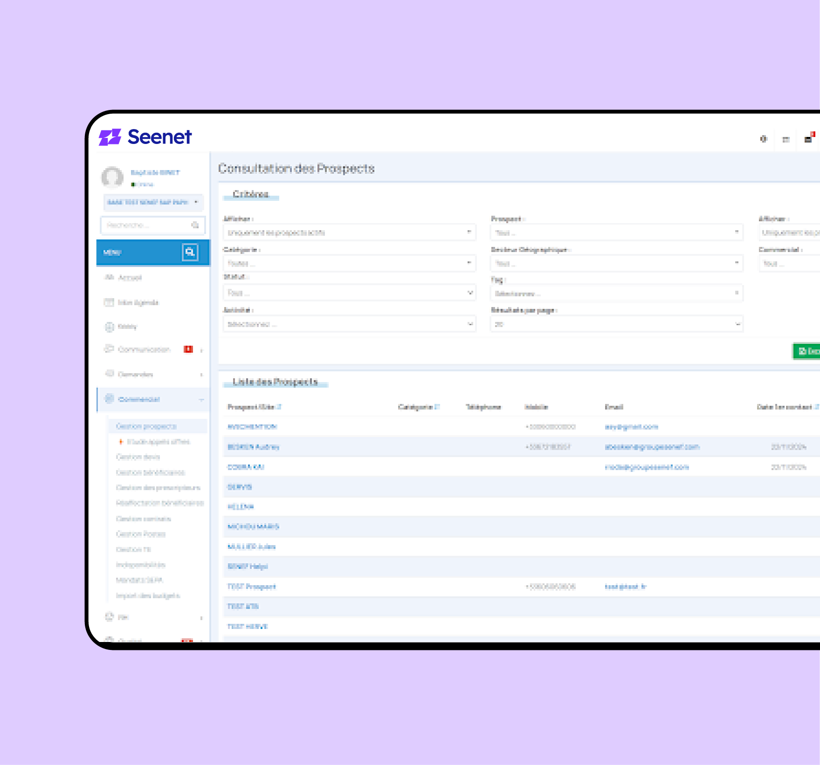Open the settings gear icon in header
Screen dimensions: 820x765
click(763, 139)
